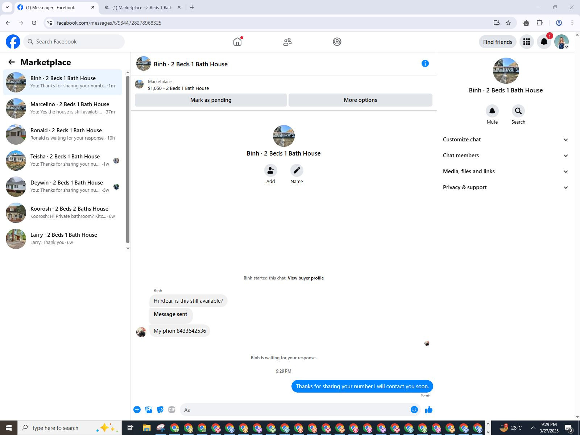Open the taskbar clock showing 9:29 PM
Screen dimensions: 580x435
click(549, 428)
